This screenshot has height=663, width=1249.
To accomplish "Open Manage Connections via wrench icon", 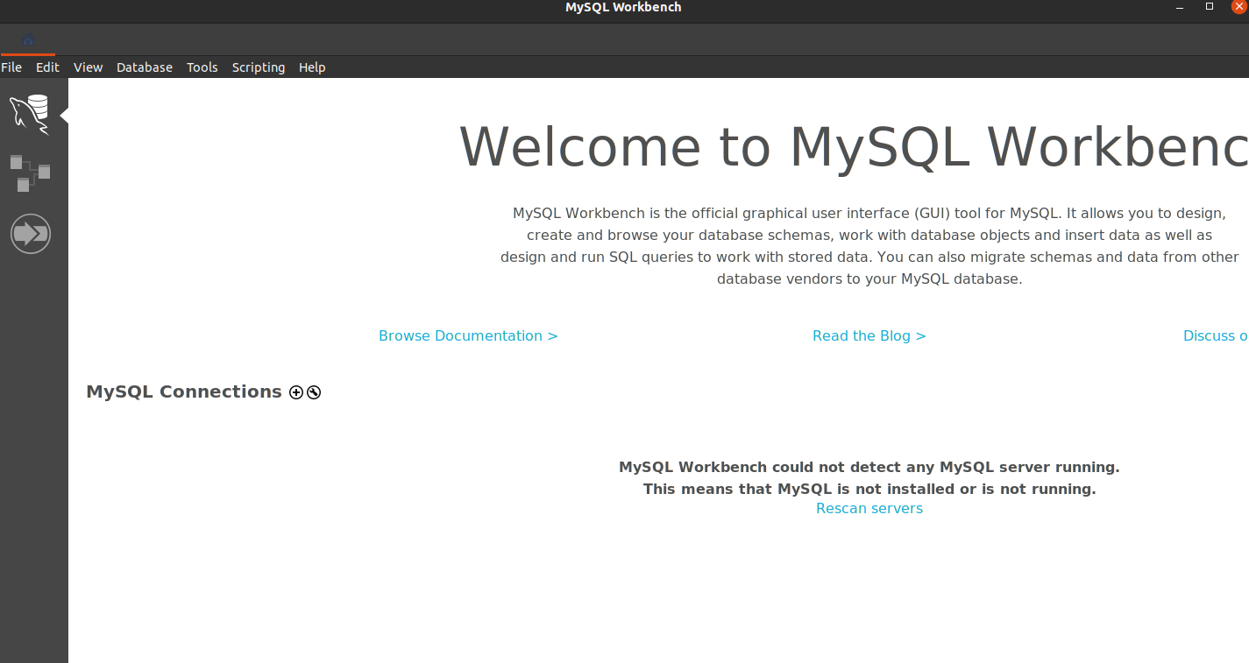I will pyautogui.click(x=314, y=392).
